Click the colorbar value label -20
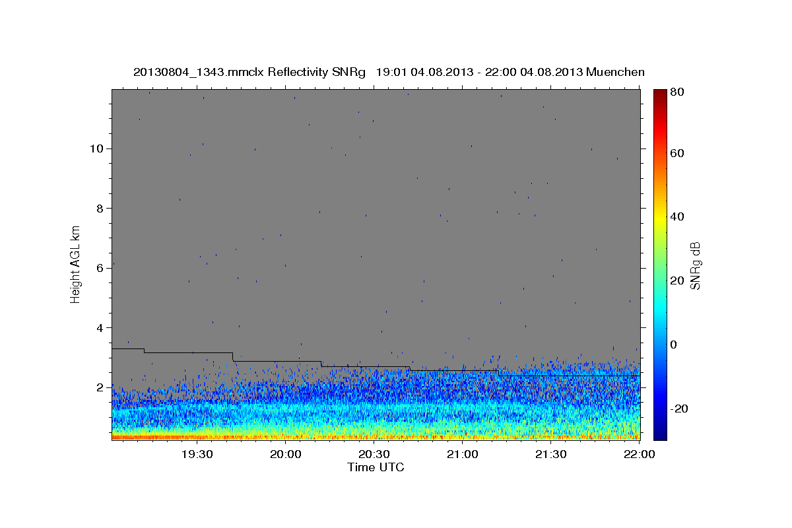Image resolution: width=792 pixels, height=528 pixels. coord(678,409)
